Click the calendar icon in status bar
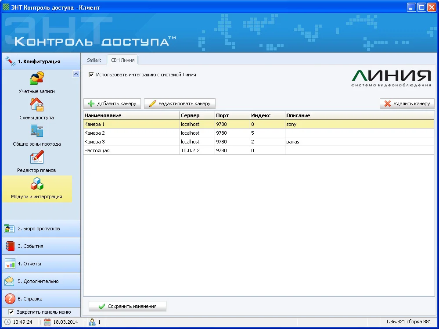The width and height of the screenshot is (439, 329). (47, 322)
